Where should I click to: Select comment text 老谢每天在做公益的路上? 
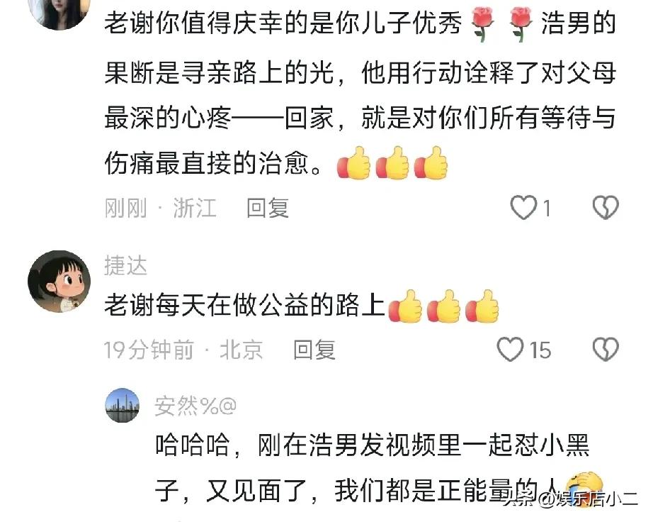244,305
